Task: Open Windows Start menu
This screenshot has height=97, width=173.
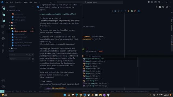Action: point(65,95)
